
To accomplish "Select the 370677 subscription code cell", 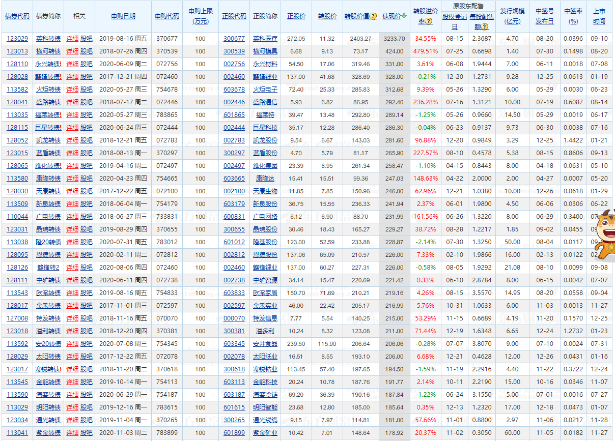I will (x=167, y=39).
